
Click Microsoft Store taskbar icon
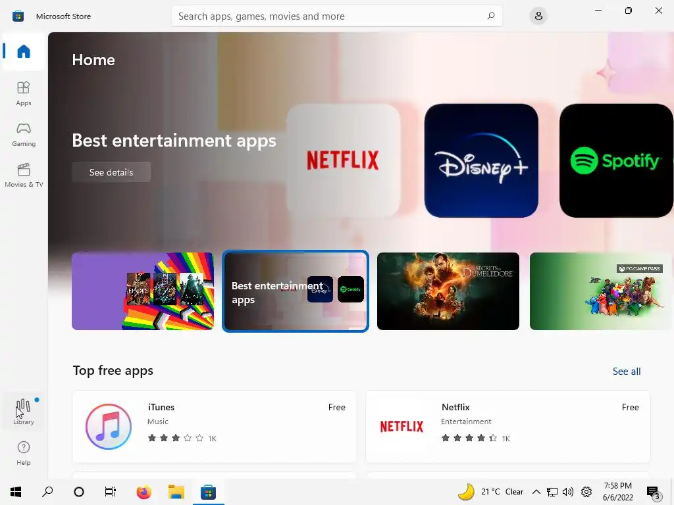(208, 492)
